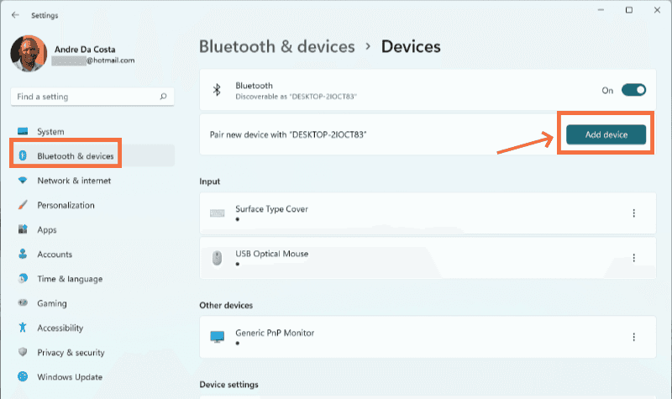Click the Time & language clock icon
Image resolution: width=672 pixels, height=399 pixels.
pos(23,279)
